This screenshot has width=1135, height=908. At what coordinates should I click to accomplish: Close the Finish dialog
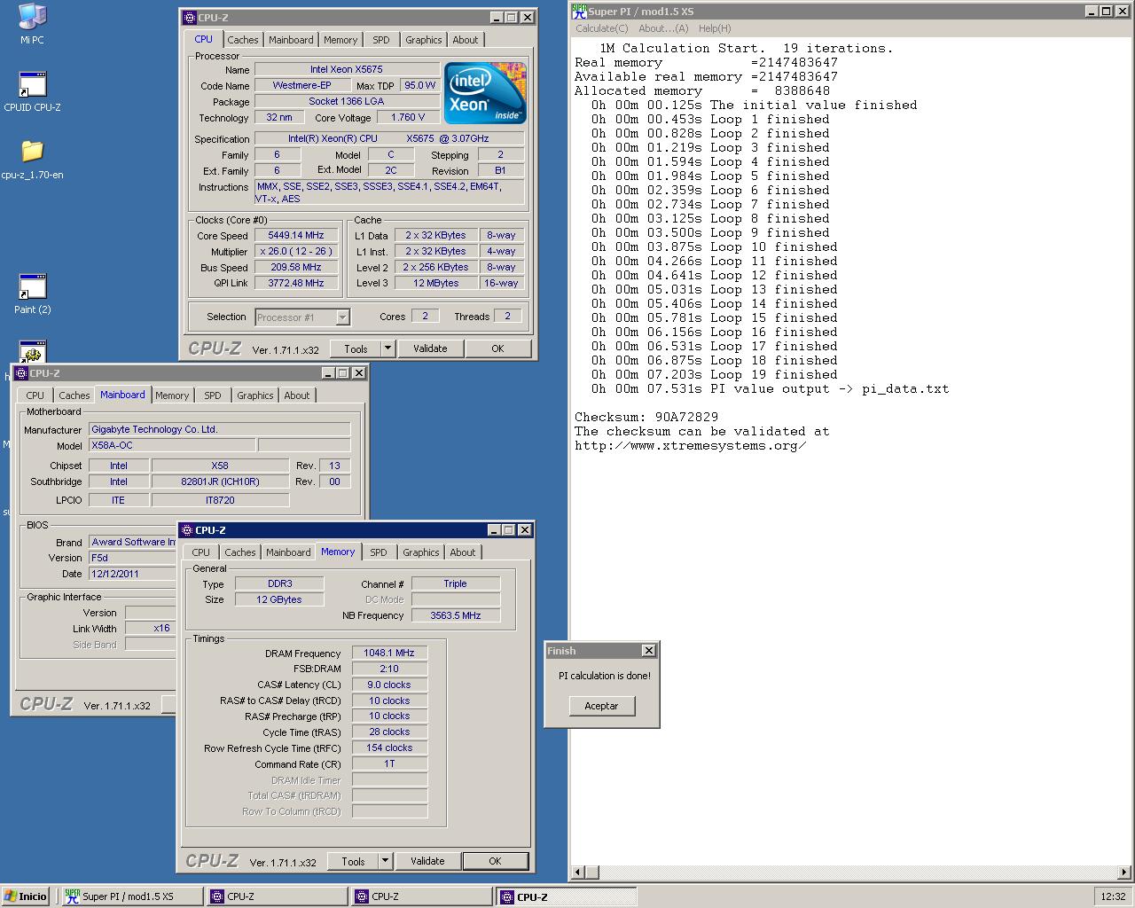(649, 651)
